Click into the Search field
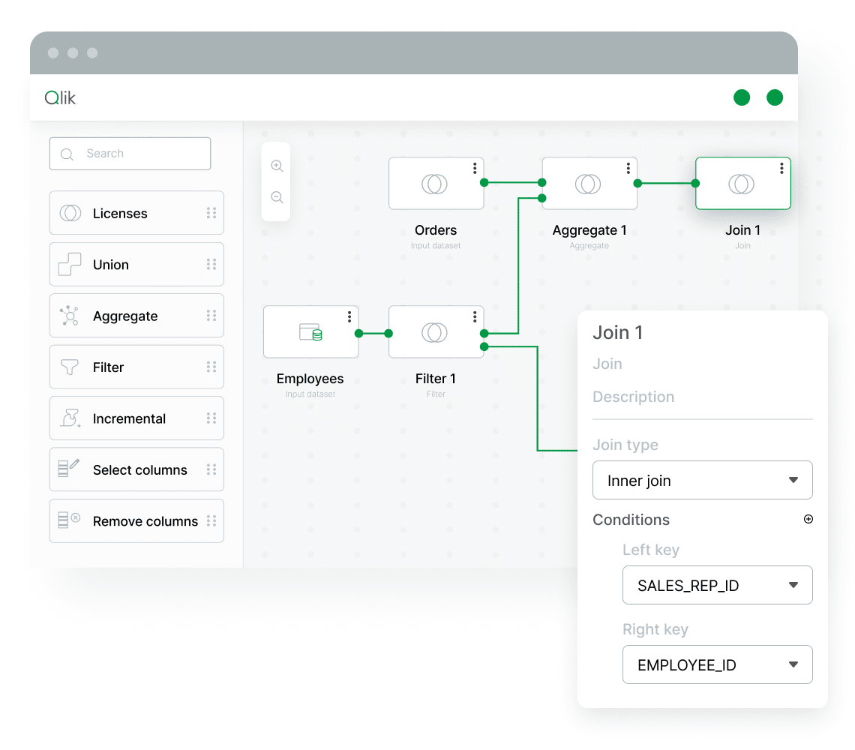Screen dimensions: 855x750 pos(130,154)
